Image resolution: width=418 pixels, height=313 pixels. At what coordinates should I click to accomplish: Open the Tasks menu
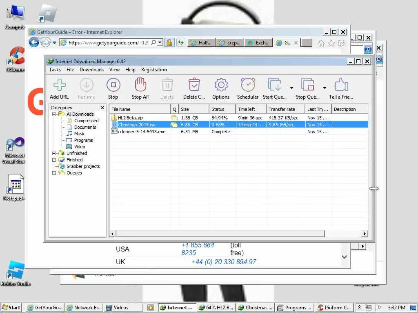(55, 70)
